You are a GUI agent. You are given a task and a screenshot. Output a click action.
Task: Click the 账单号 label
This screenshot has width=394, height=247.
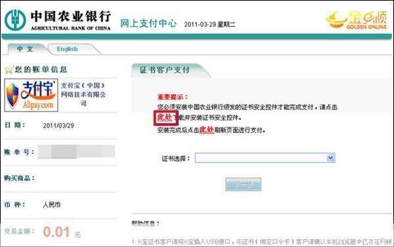point(19,152)
